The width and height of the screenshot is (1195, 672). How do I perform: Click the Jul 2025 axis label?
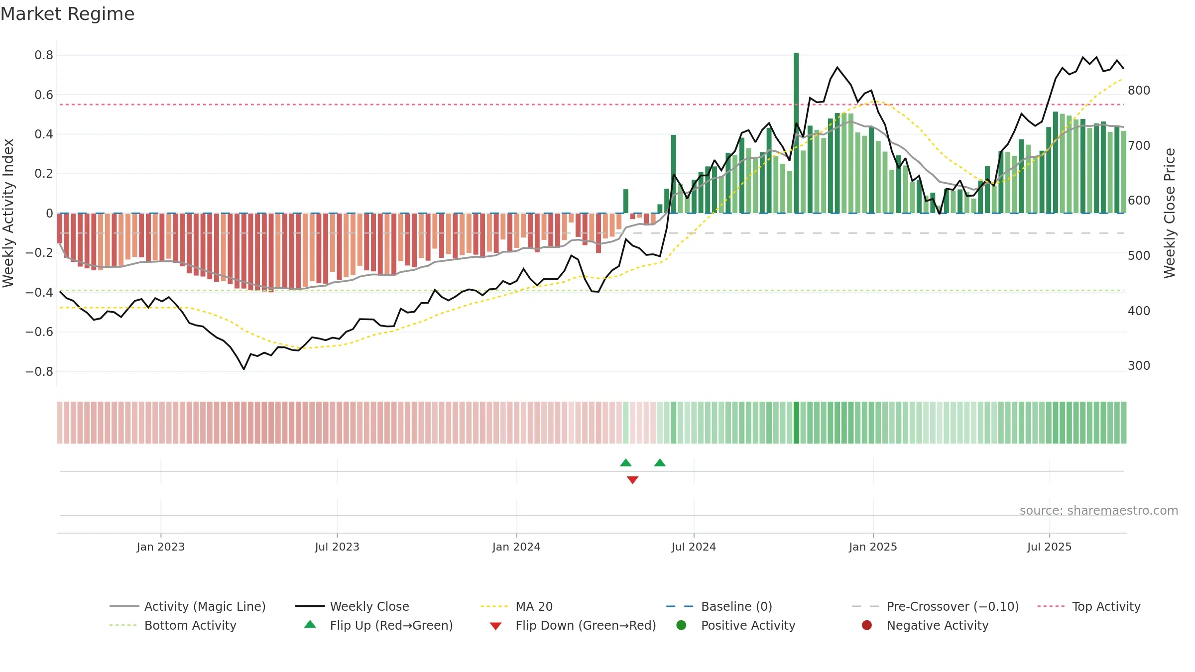pyautogui.click(x=1049, y=547)
